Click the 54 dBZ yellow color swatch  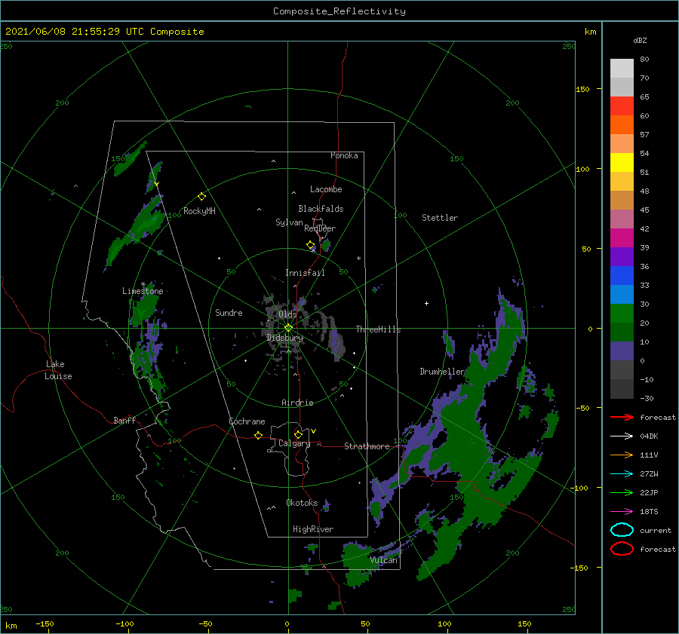coord(622,162)
